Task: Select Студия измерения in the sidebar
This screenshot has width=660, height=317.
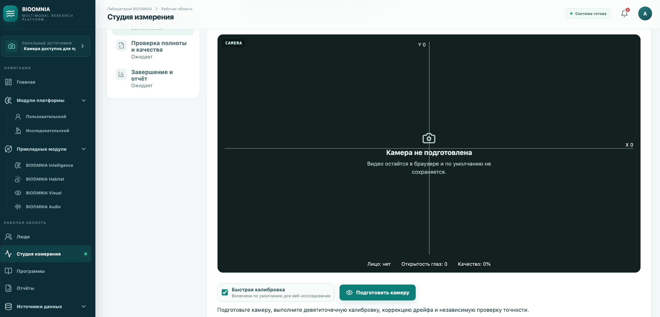Action: (x=45, y=254)
